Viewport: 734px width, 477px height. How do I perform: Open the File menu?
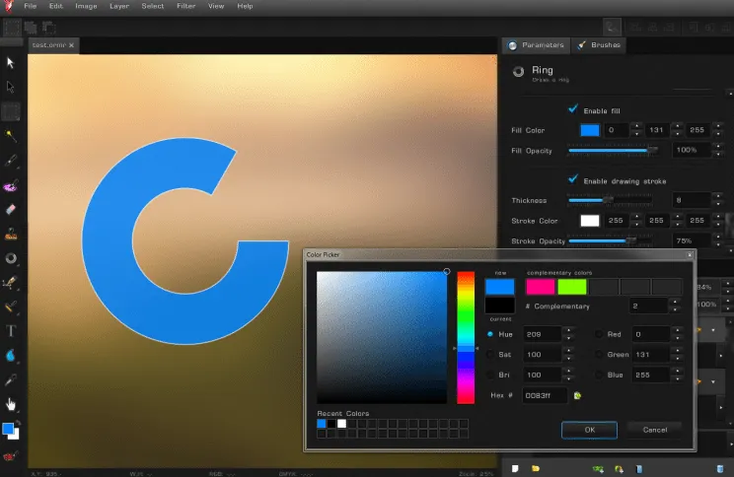31,6
